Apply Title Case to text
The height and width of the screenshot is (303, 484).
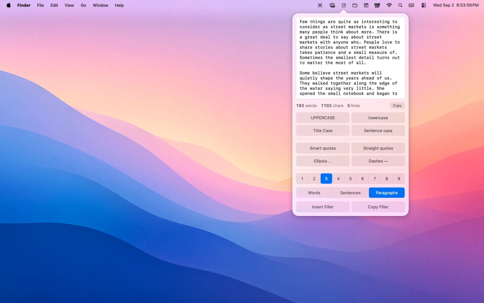coord(323,131)
